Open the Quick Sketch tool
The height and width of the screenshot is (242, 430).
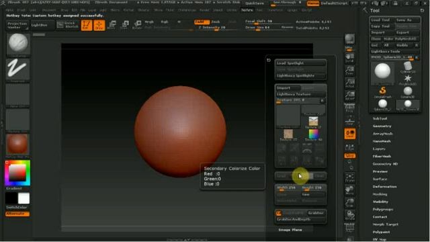tap(67, 25)
